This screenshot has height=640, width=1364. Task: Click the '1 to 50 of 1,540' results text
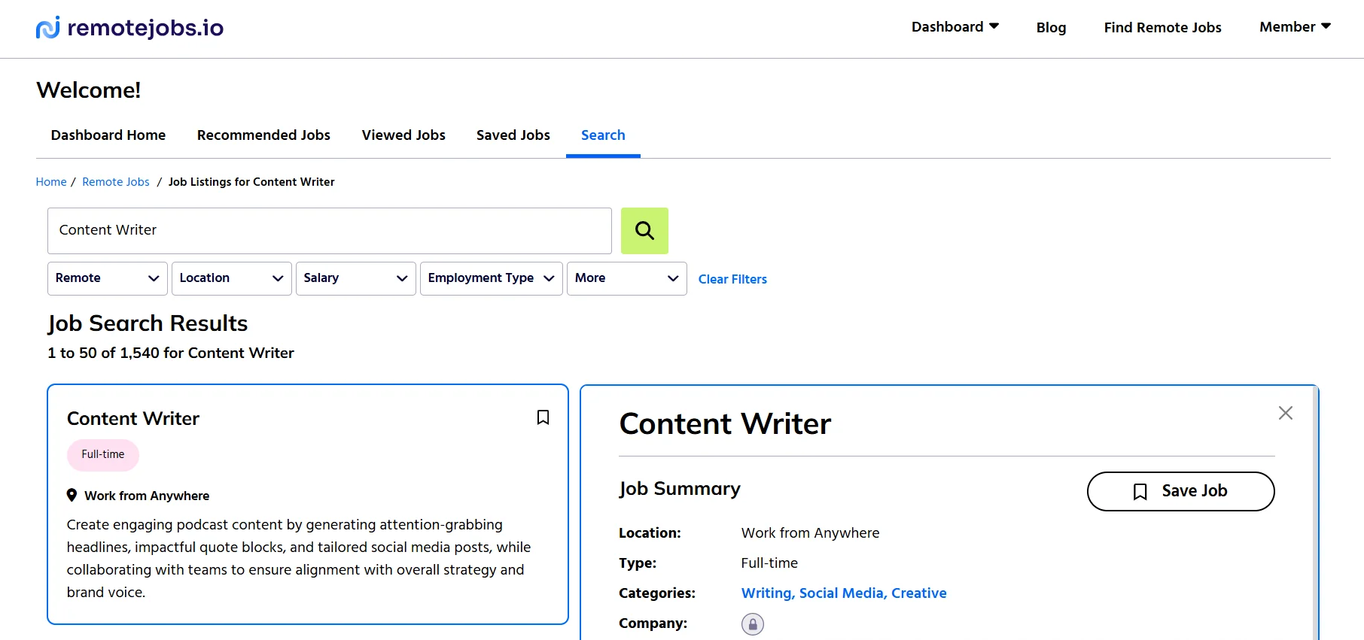click(171, 353)
